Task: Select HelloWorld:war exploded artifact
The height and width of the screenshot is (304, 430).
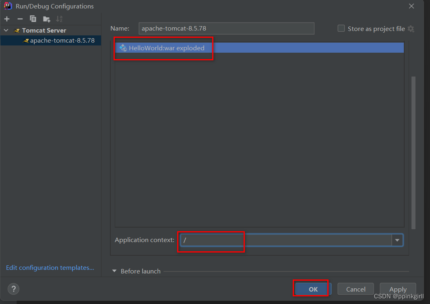Action: tap(259, 48)
